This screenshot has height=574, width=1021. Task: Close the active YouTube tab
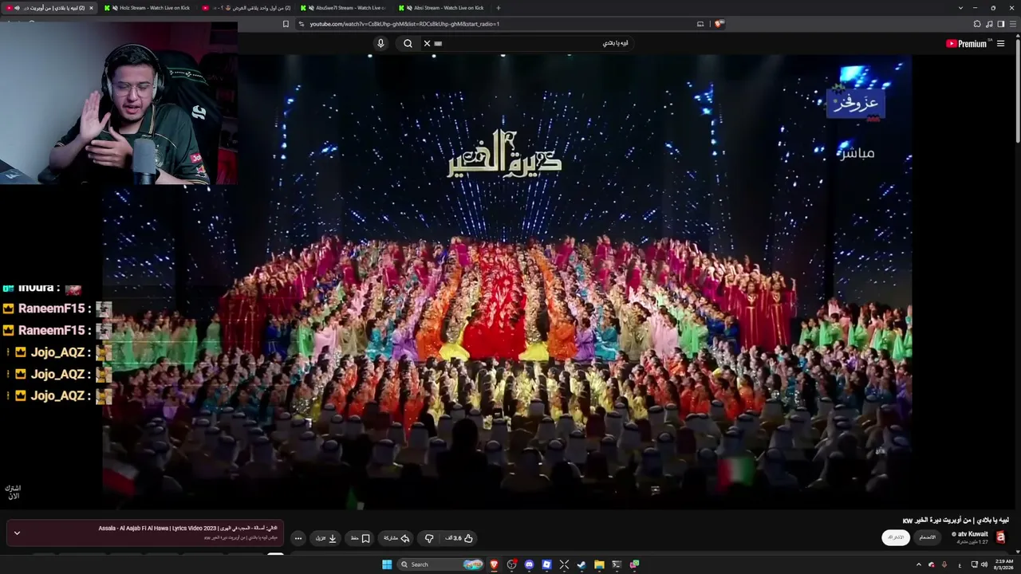coord(91,8)
